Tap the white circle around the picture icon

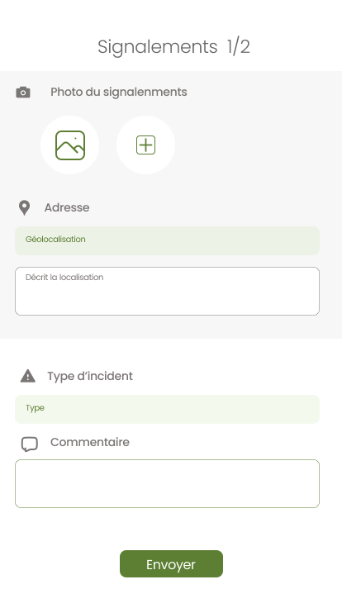69,145
